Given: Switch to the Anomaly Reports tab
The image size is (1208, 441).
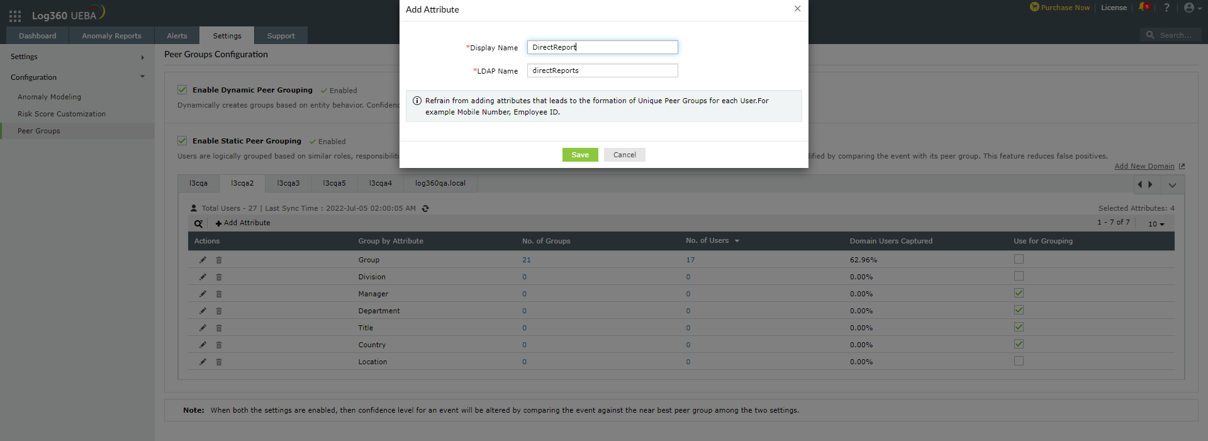Looking at the screenshot, I should (111, 36).
